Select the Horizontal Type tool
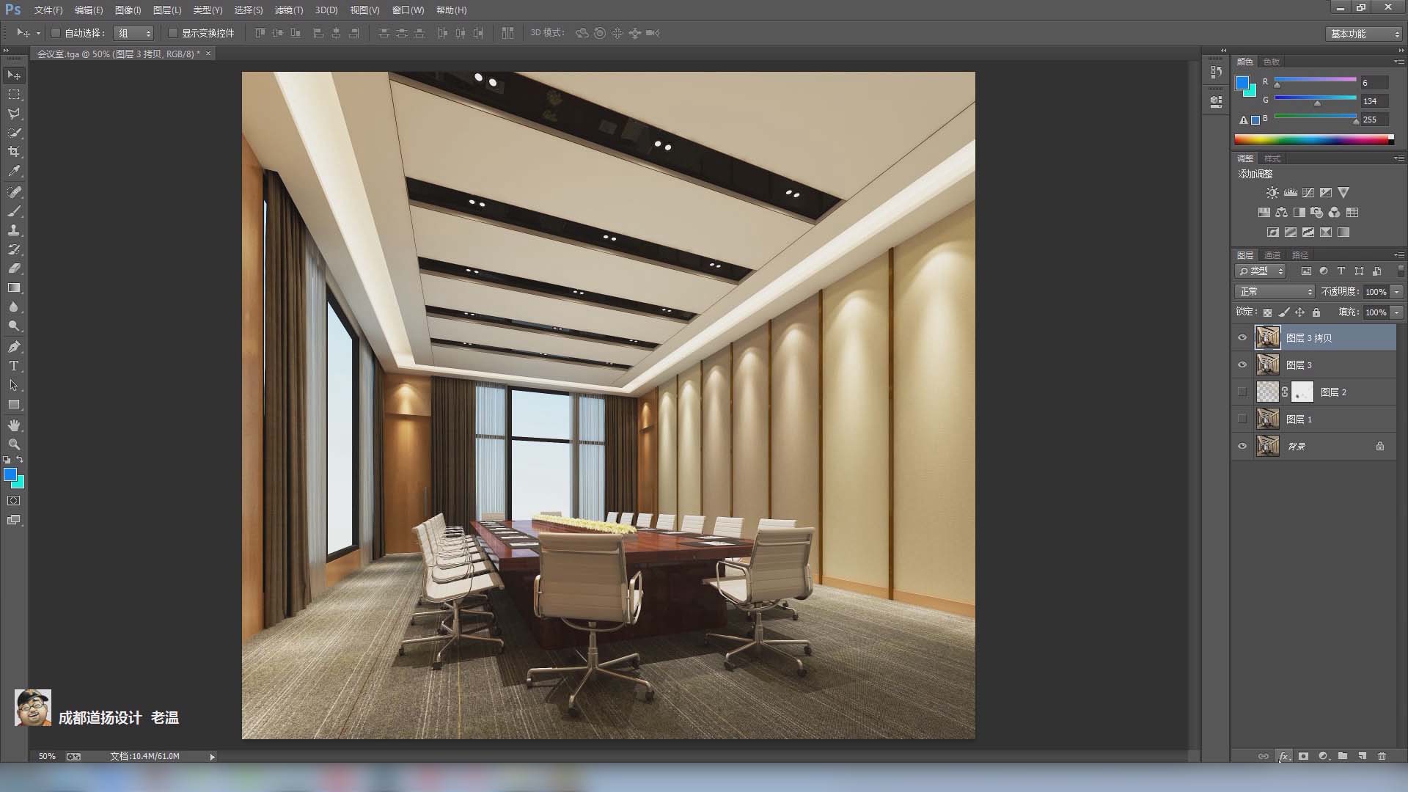This screenshot has width=1408, height=792. coord(14,366)
